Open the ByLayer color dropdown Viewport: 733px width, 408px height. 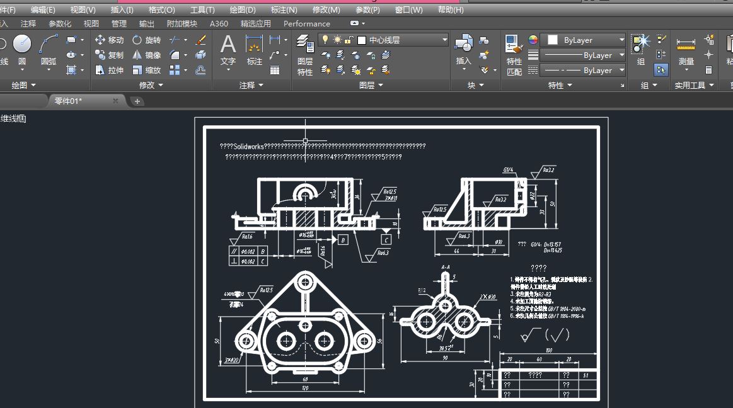click(x=582, y=40)
